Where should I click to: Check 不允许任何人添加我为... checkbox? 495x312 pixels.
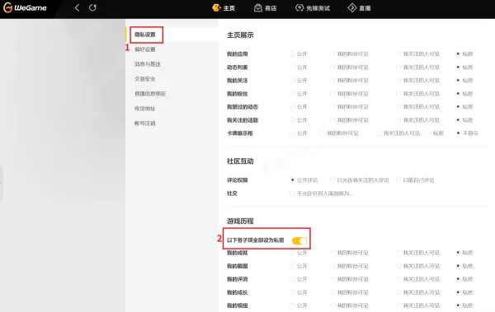point(292,193)
